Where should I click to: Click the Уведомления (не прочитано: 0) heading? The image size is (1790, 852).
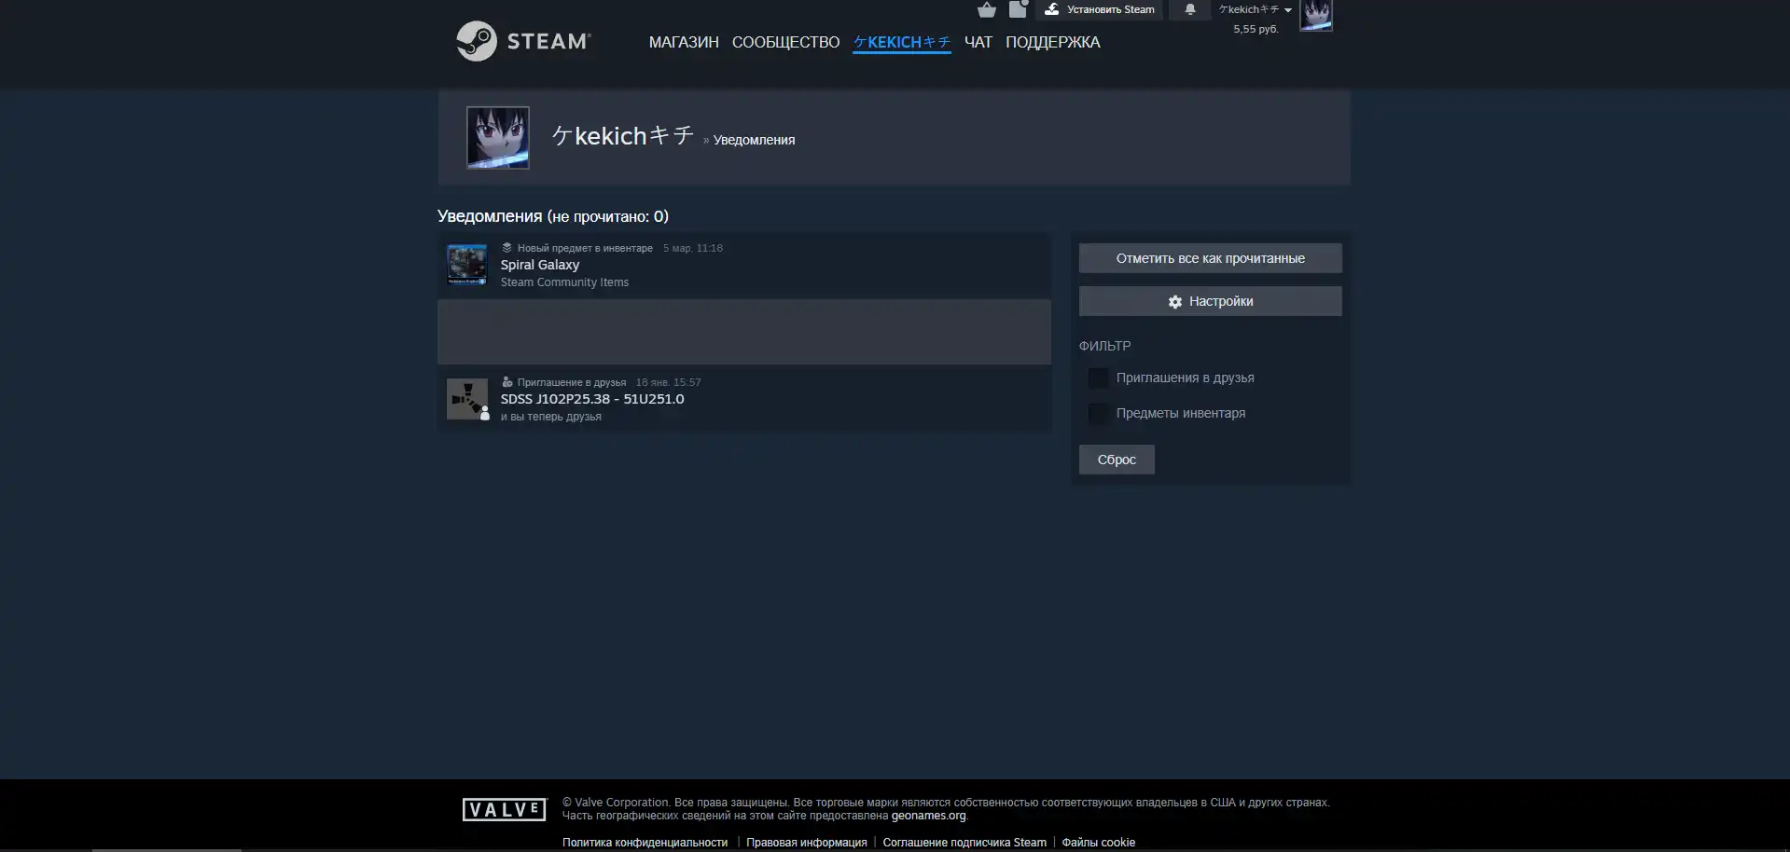(553, 216)
